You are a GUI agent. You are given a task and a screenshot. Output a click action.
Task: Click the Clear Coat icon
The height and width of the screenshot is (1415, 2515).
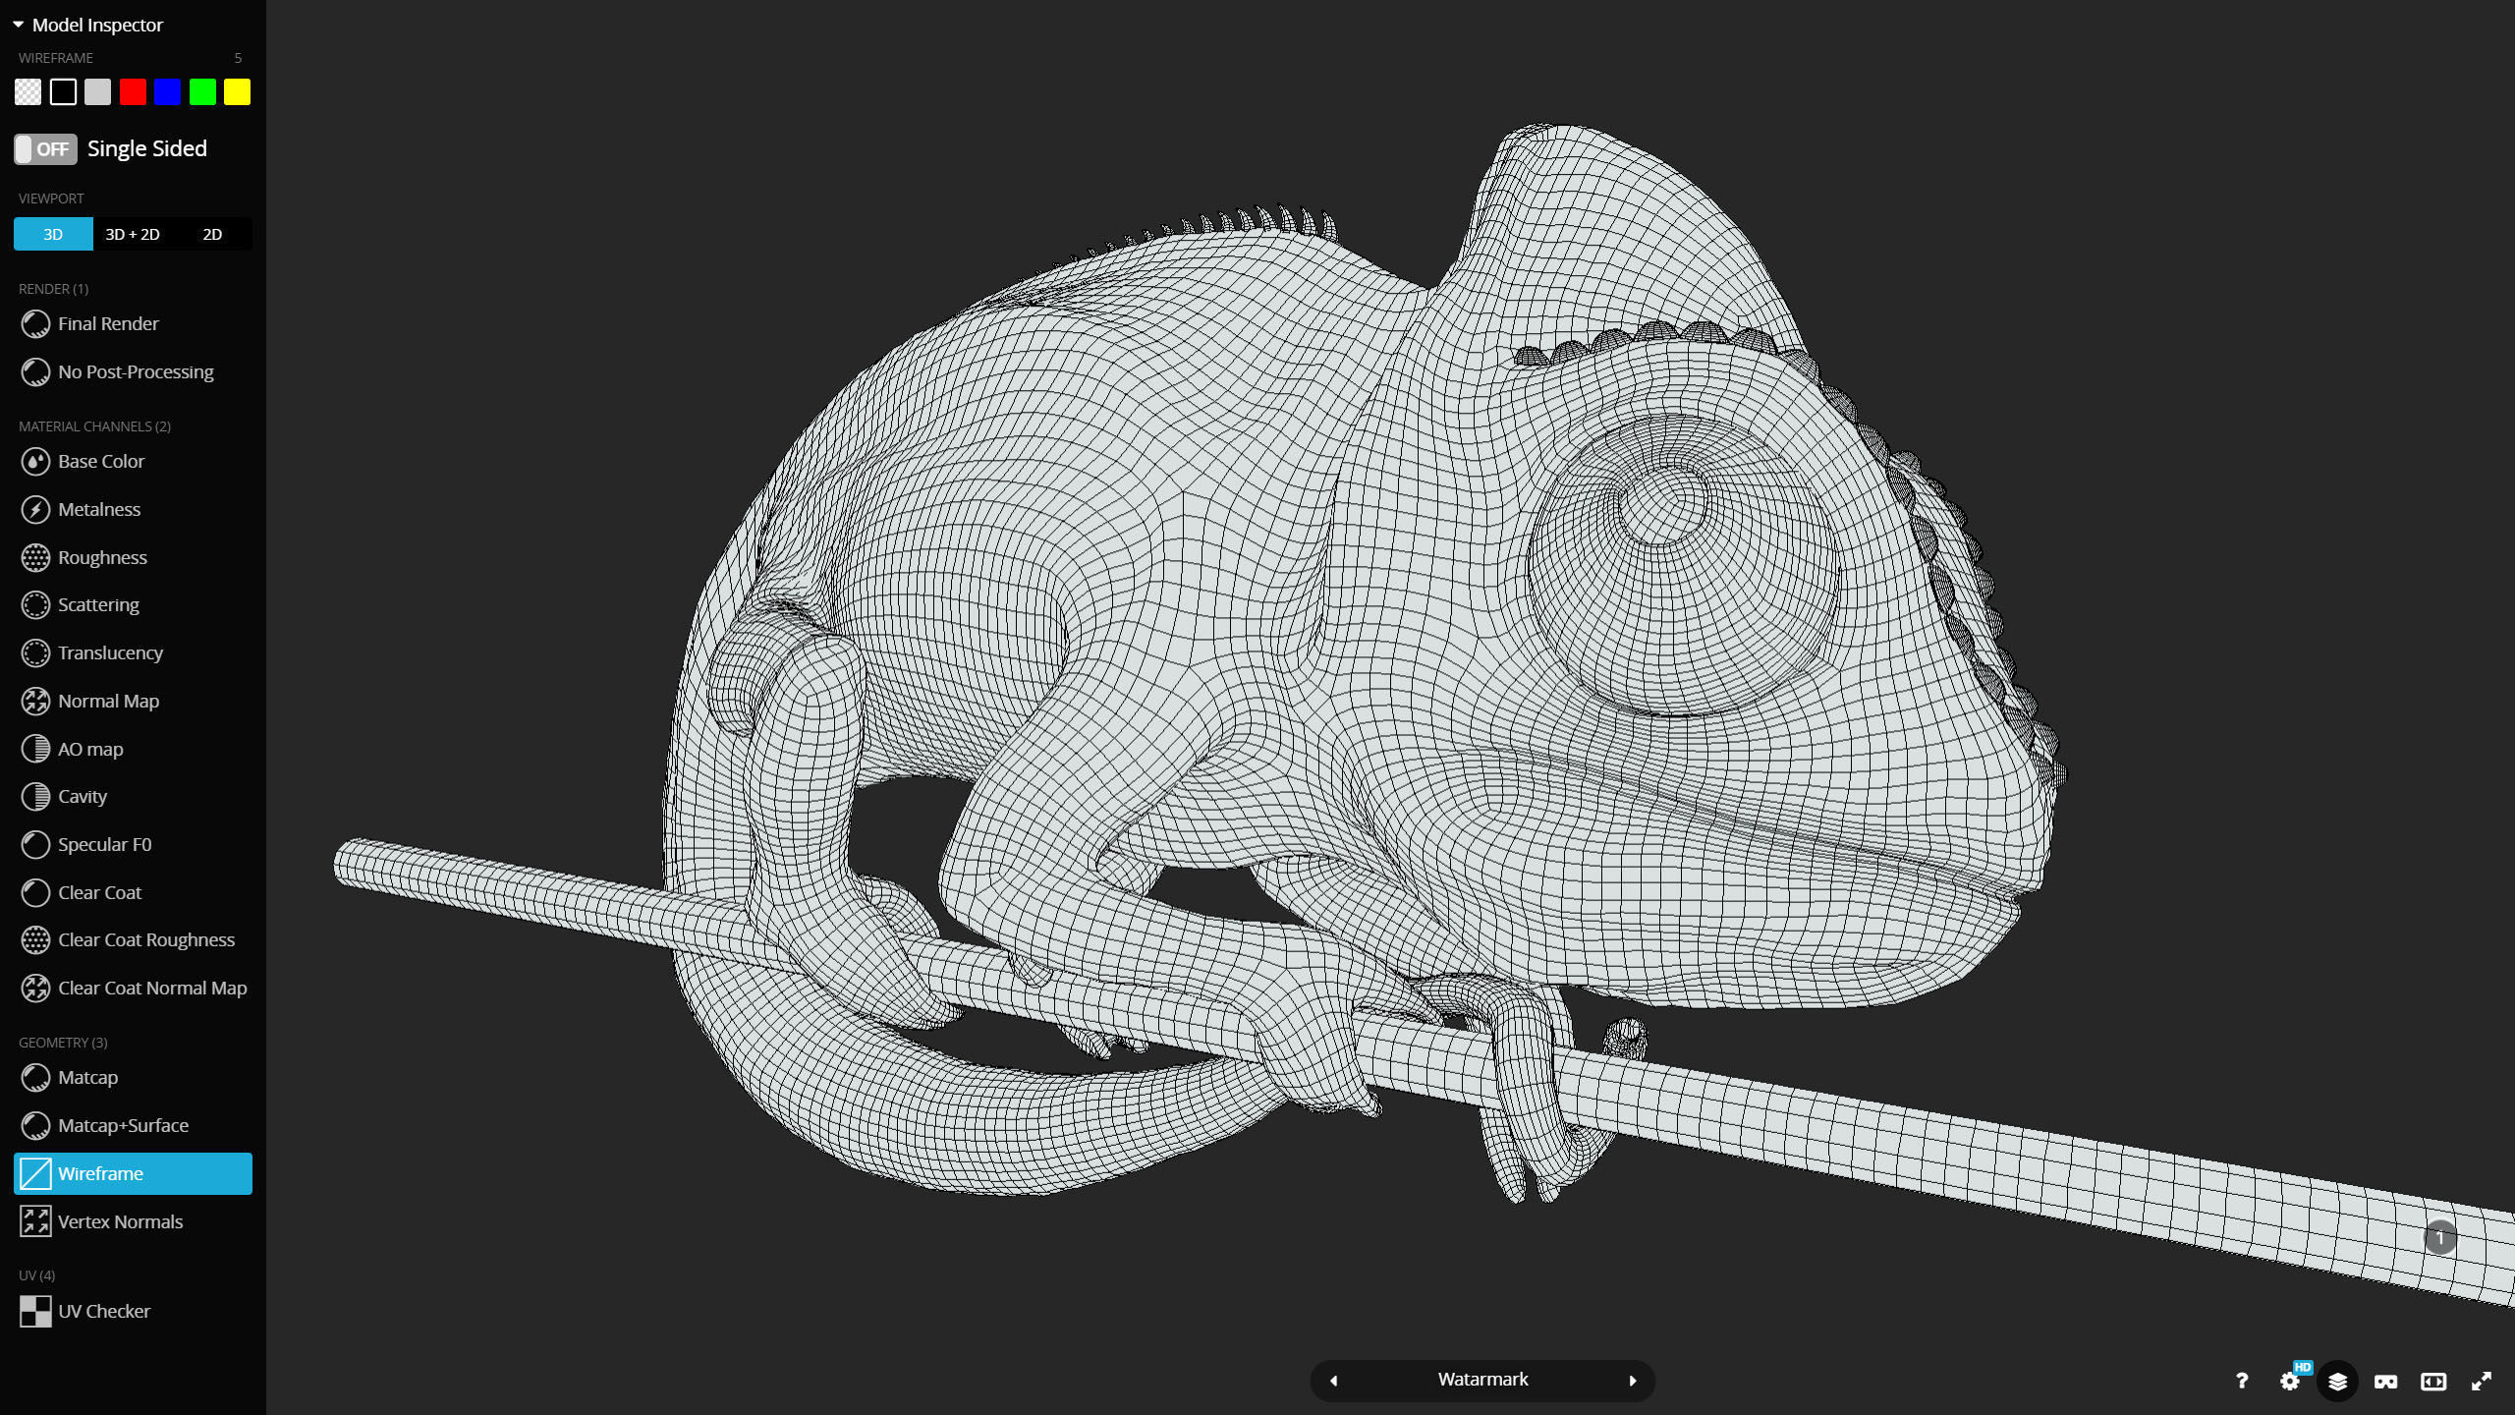pyautogui.click(x=35, y=893)
